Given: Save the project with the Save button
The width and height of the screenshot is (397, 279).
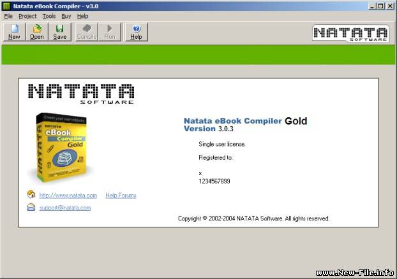Looking at the screenshot, I should 60,32.
